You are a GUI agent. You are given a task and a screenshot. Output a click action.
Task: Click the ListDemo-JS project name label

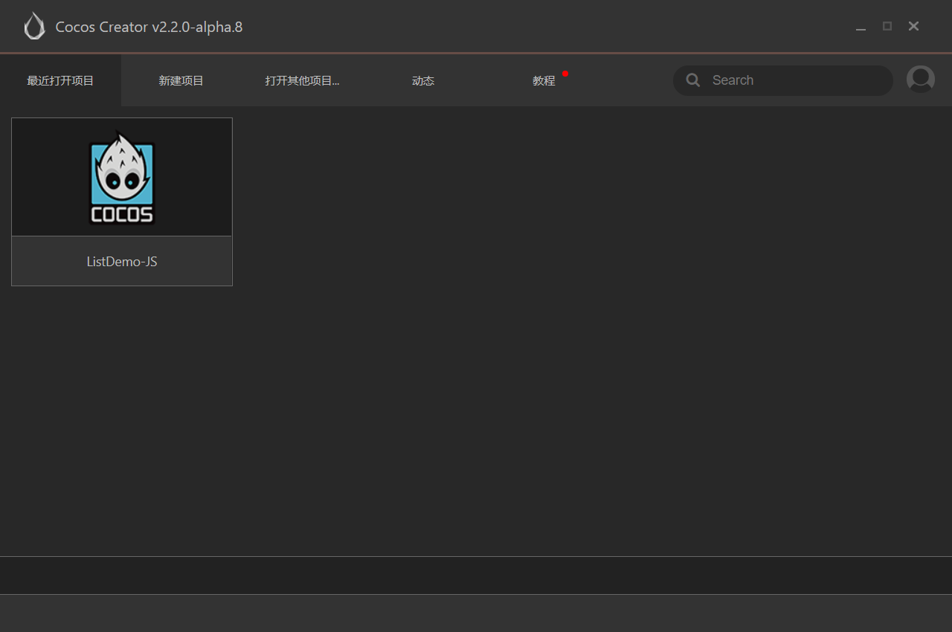(x=122, y=262)
